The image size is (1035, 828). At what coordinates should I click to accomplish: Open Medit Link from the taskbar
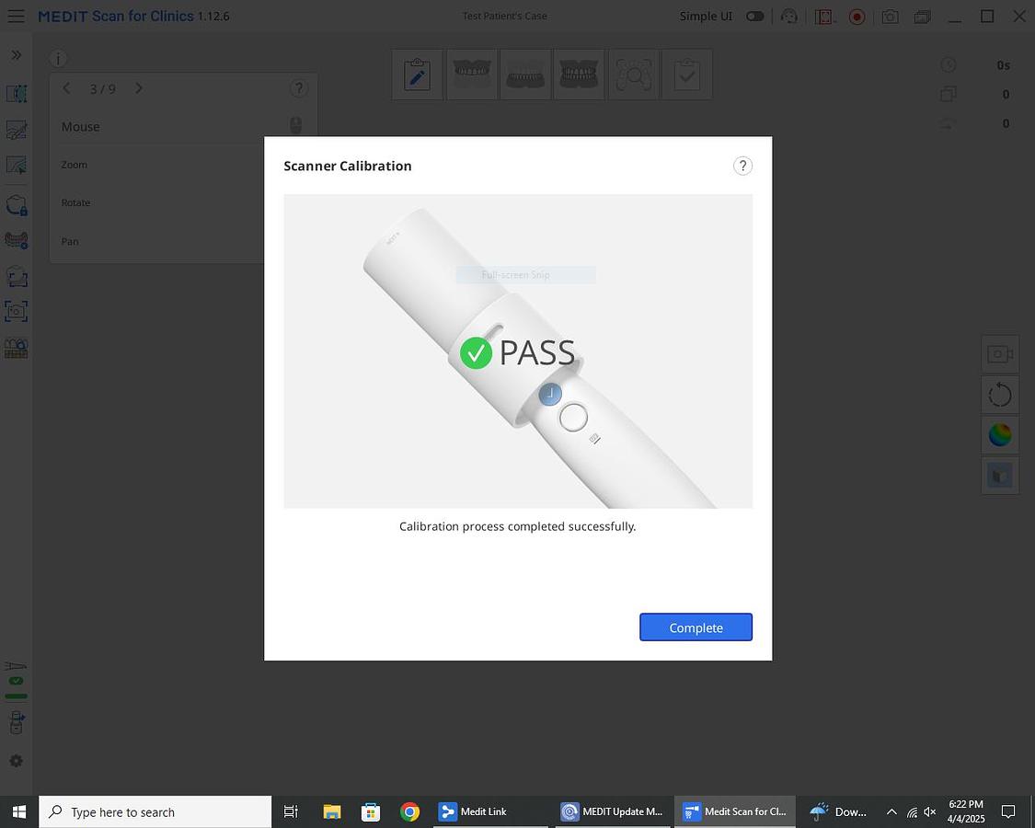pyautogui.click(x=474, y=811)
